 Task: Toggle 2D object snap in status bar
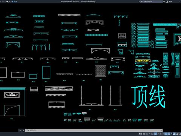(x=169, y=134)
